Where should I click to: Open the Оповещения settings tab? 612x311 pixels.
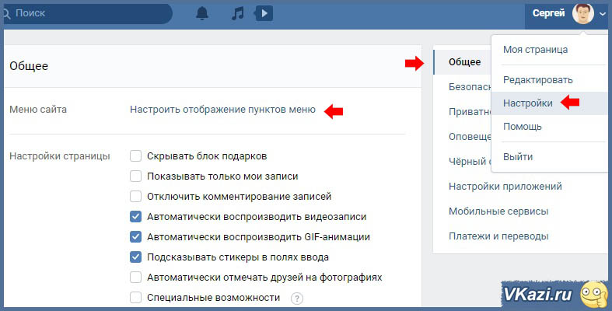(x=463, y=137)
